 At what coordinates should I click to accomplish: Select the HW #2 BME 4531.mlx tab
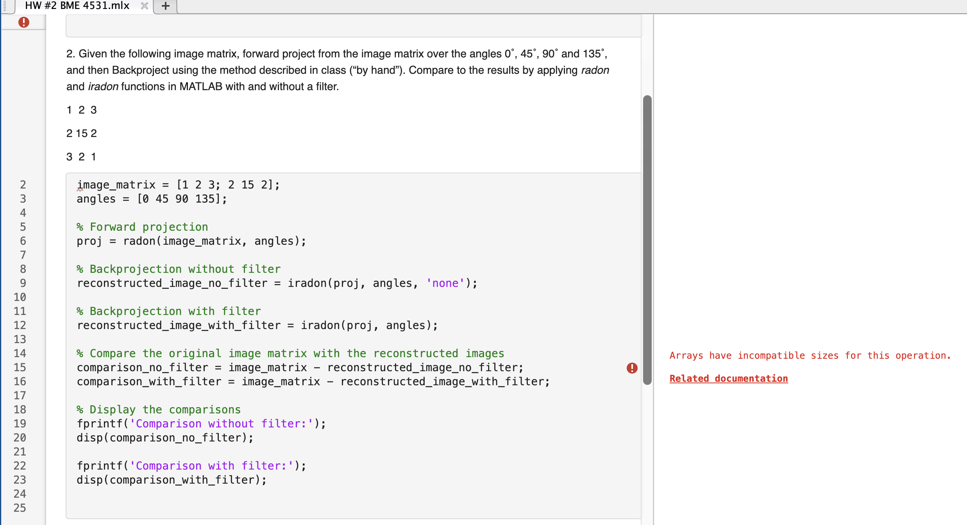point(77,6)
